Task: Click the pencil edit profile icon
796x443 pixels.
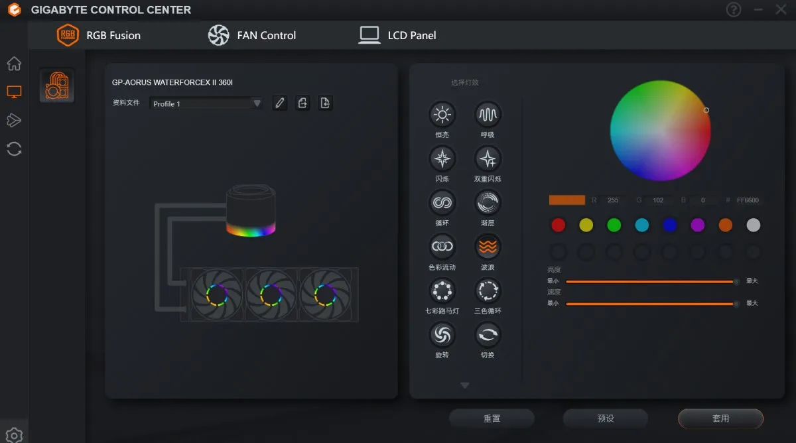Action: pyautogui.click(x=280, y=103)
